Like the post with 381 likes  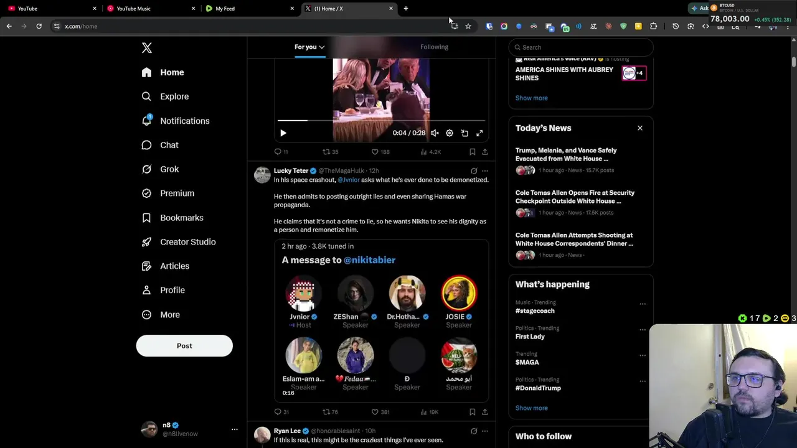pos(380,412)
